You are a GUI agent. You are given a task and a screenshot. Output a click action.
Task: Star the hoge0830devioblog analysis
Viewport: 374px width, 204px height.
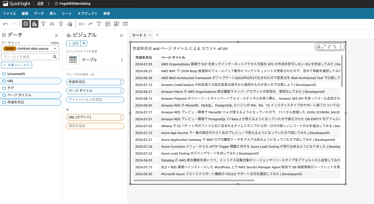click(x=56, y=4)
